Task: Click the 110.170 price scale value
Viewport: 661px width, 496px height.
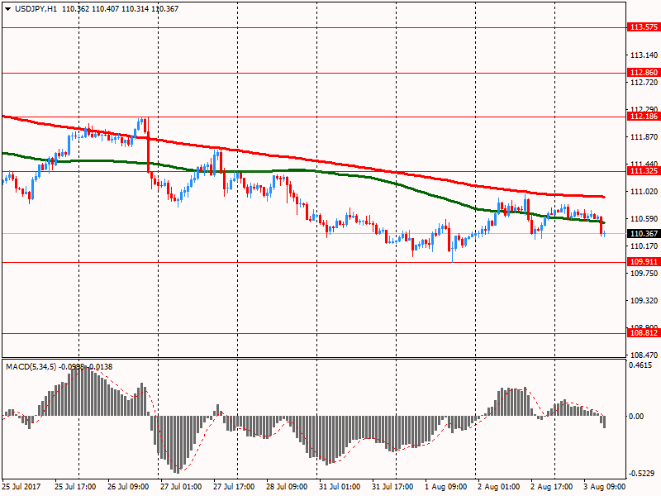Action: pos(644,246)
